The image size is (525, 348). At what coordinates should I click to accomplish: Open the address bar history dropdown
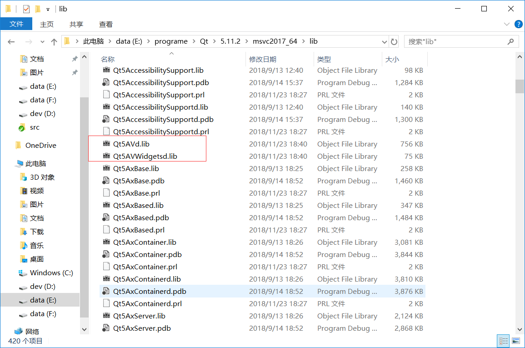385,42
